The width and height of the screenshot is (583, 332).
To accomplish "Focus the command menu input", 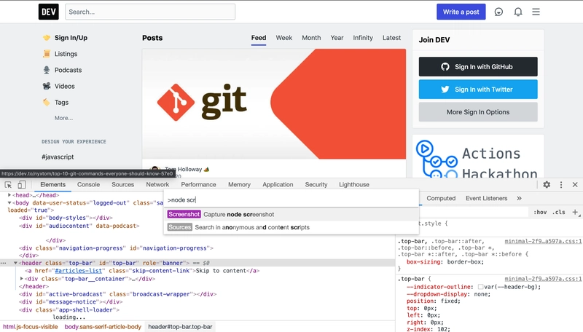I will pyautogui.click(x=291, y=199).
